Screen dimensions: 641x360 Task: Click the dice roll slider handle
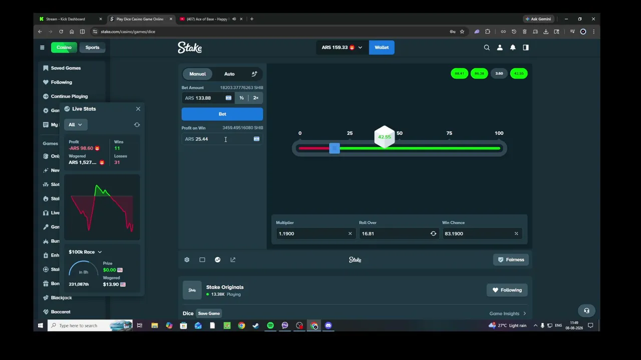[335, 148]
